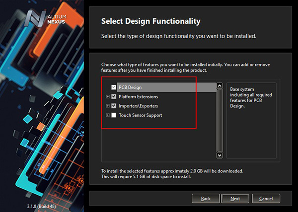298x212 pixels.
Task: Click the Base system description pane
Action: 251,119
